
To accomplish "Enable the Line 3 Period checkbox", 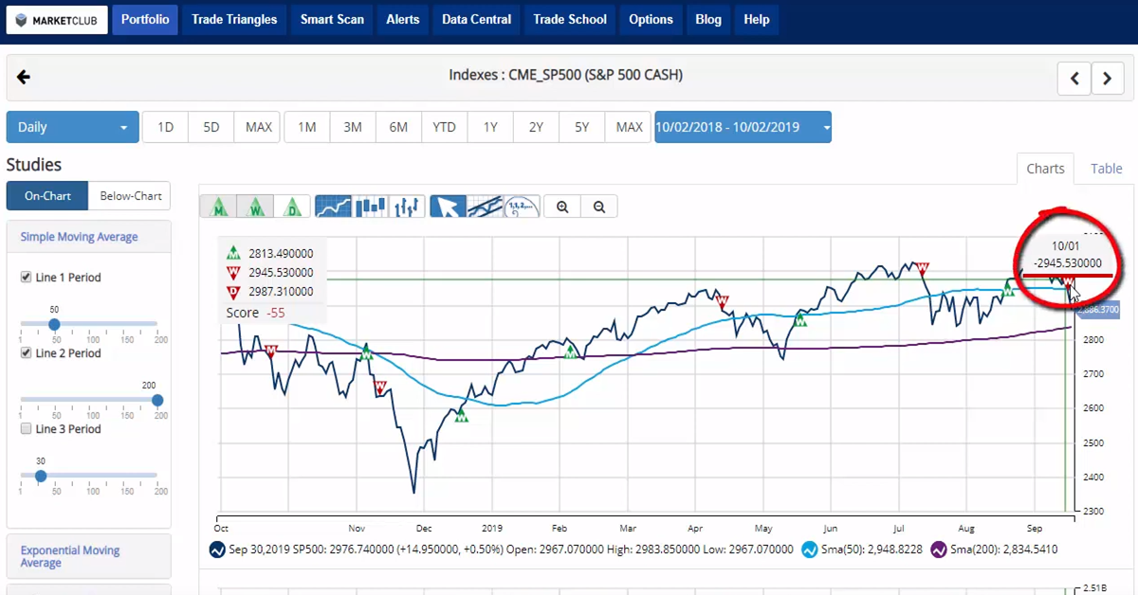I will tap(26, 429).
